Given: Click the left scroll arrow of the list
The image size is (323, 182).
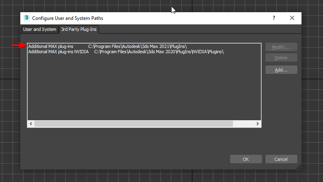Looking at the screenshot, I should tap(31, 123).
